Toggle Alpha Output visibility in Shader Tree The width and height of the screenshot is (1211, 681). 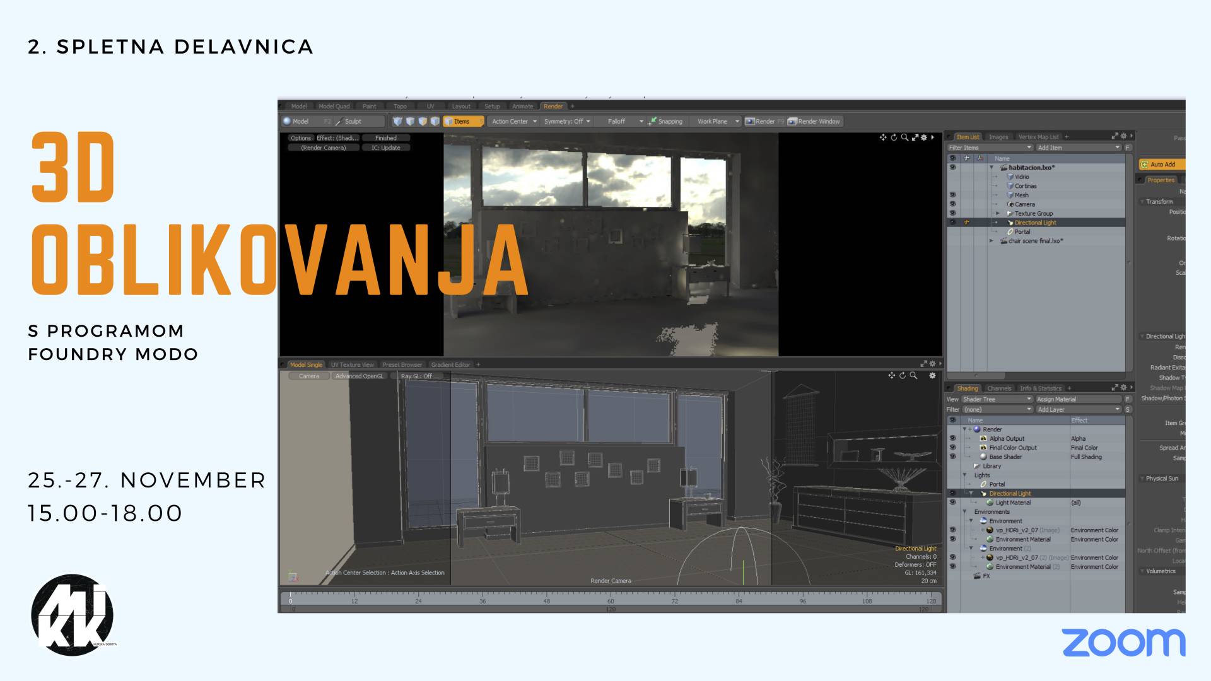[952, 438]
